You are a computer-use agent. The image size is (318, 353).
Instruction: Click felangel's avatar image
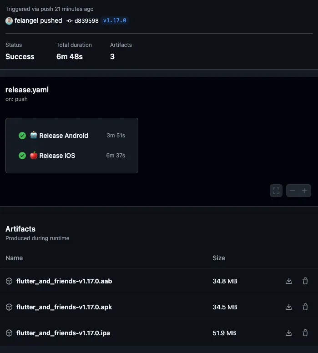[9, 21]
